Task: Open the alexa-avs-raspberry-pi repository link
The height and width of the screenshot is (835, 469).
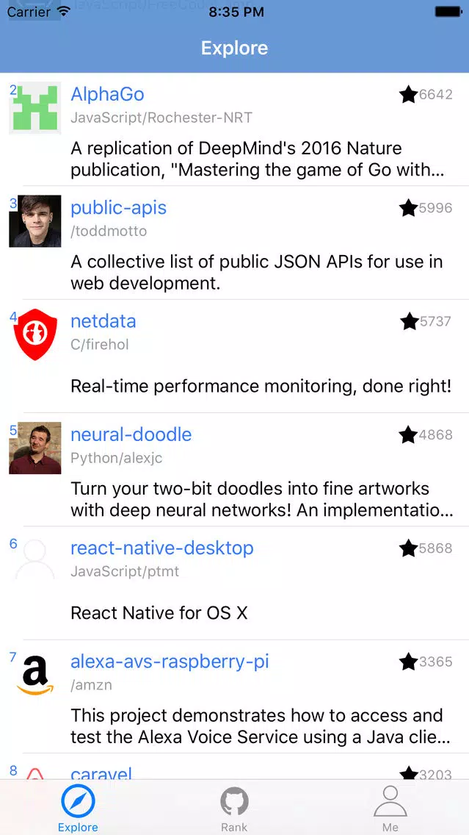Action: pos(170,662)
